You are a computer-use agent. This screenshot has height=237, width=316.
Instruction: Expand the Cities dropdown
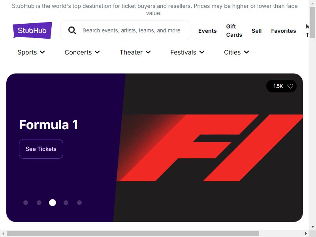click(237, 52)
